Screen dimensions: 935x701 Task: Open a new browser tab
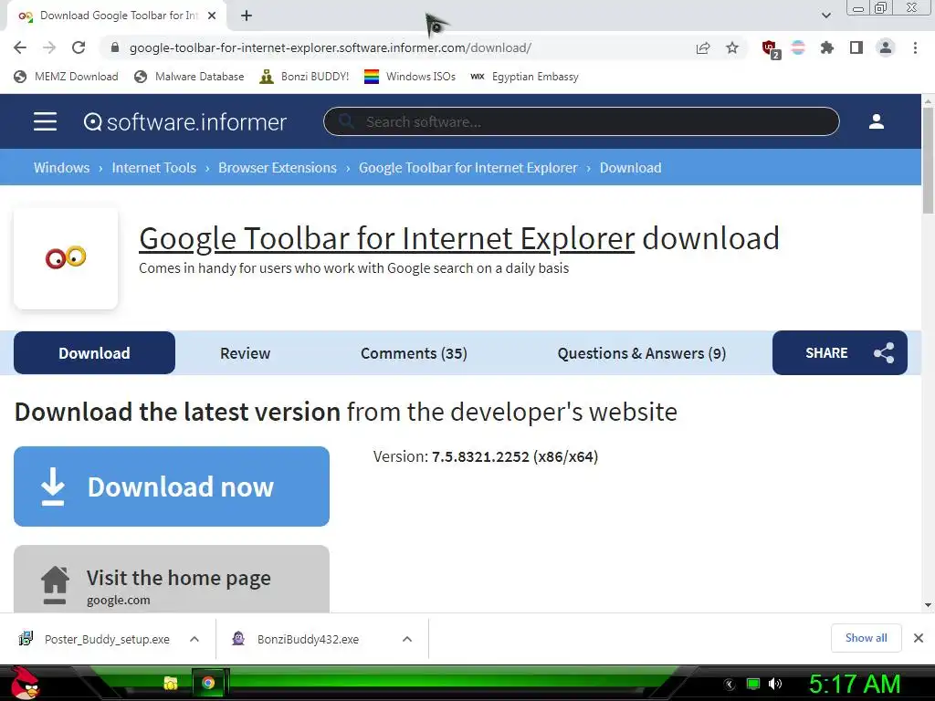247,16
